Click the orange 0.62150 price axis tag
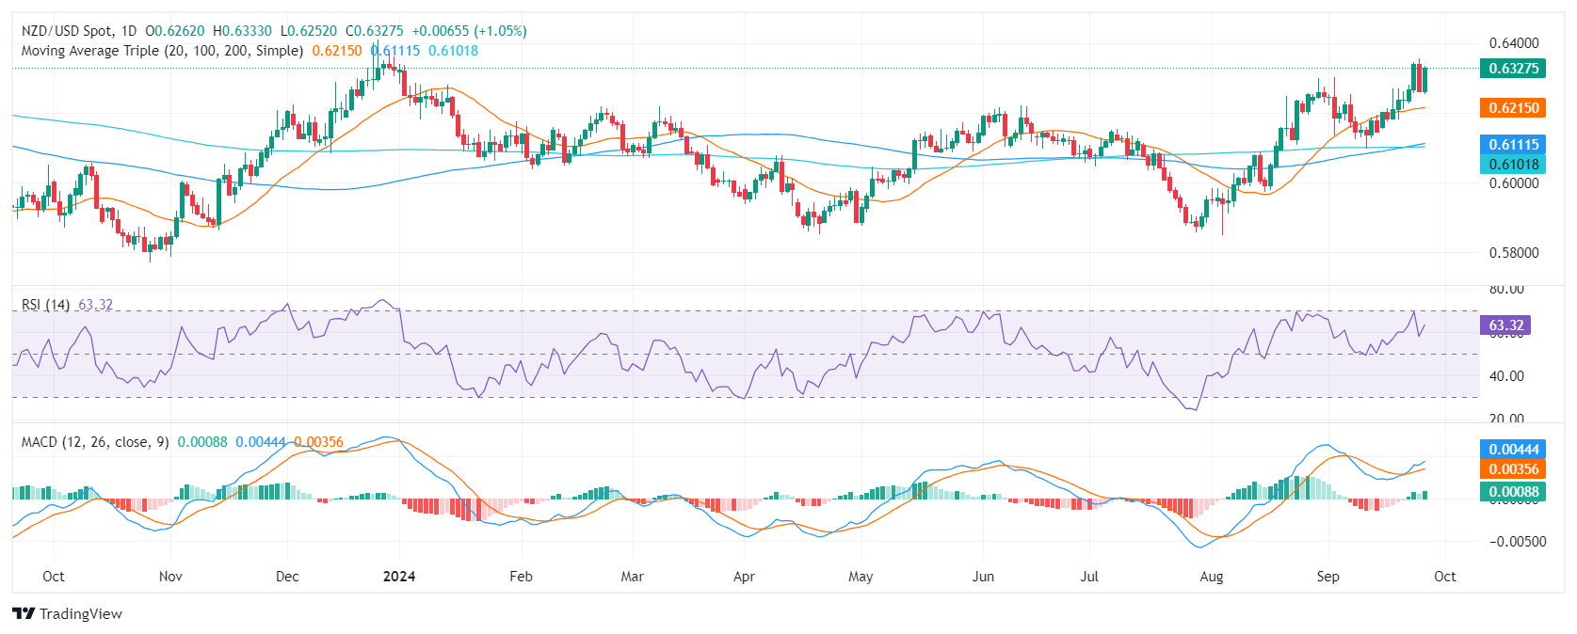Viewport: 1577px width, 634px height. click(1512, 108)
